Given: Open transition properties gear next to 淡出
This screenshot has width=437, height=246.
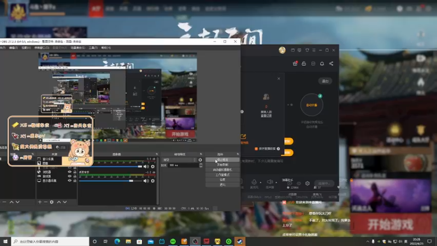Looking at the screenshot, I should [x=200, y=160].
